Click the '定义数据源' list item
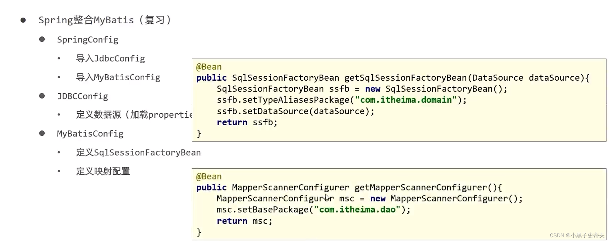This screenshot has width=609, height=241. click(134, 115)
